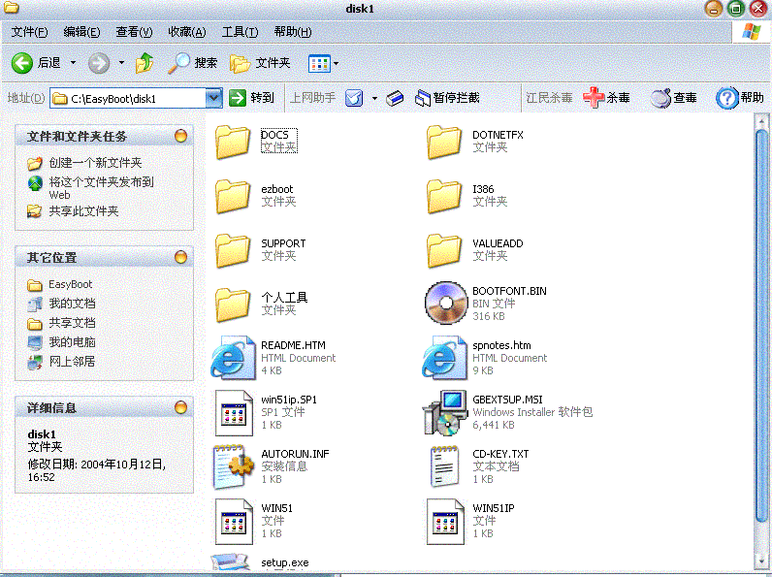The image size is (772, 577).
Task: Select the SUPPORT folder
Action: (261, 249)
